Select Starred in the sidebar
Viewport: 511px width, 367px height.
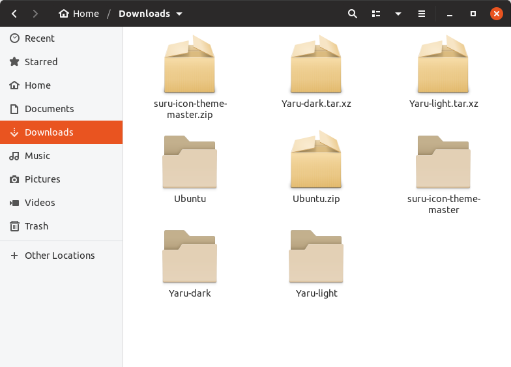point(40,62)
